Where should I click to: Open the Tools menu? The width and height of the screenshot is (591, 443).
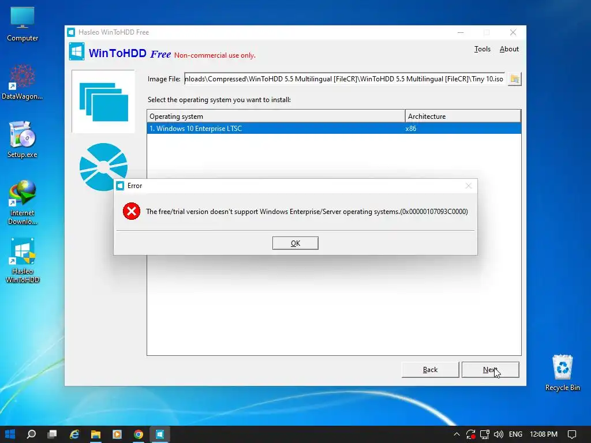tap(482, 49)
